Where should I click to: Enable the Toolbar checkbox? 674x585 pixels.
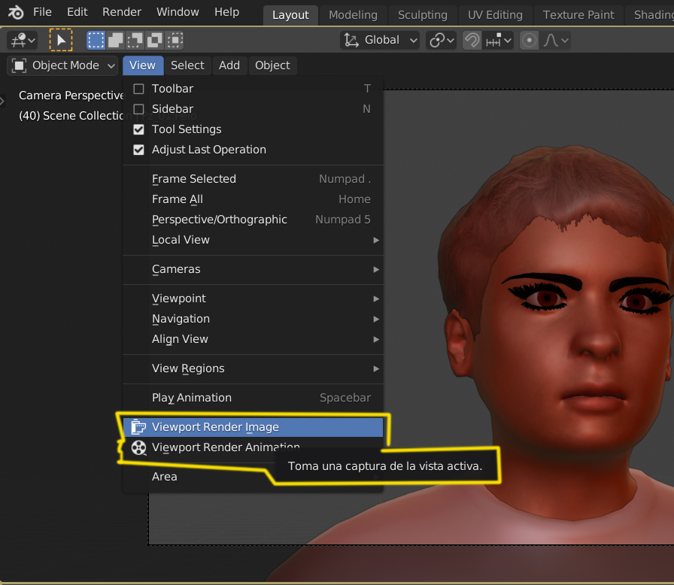(x=138, y=89)
